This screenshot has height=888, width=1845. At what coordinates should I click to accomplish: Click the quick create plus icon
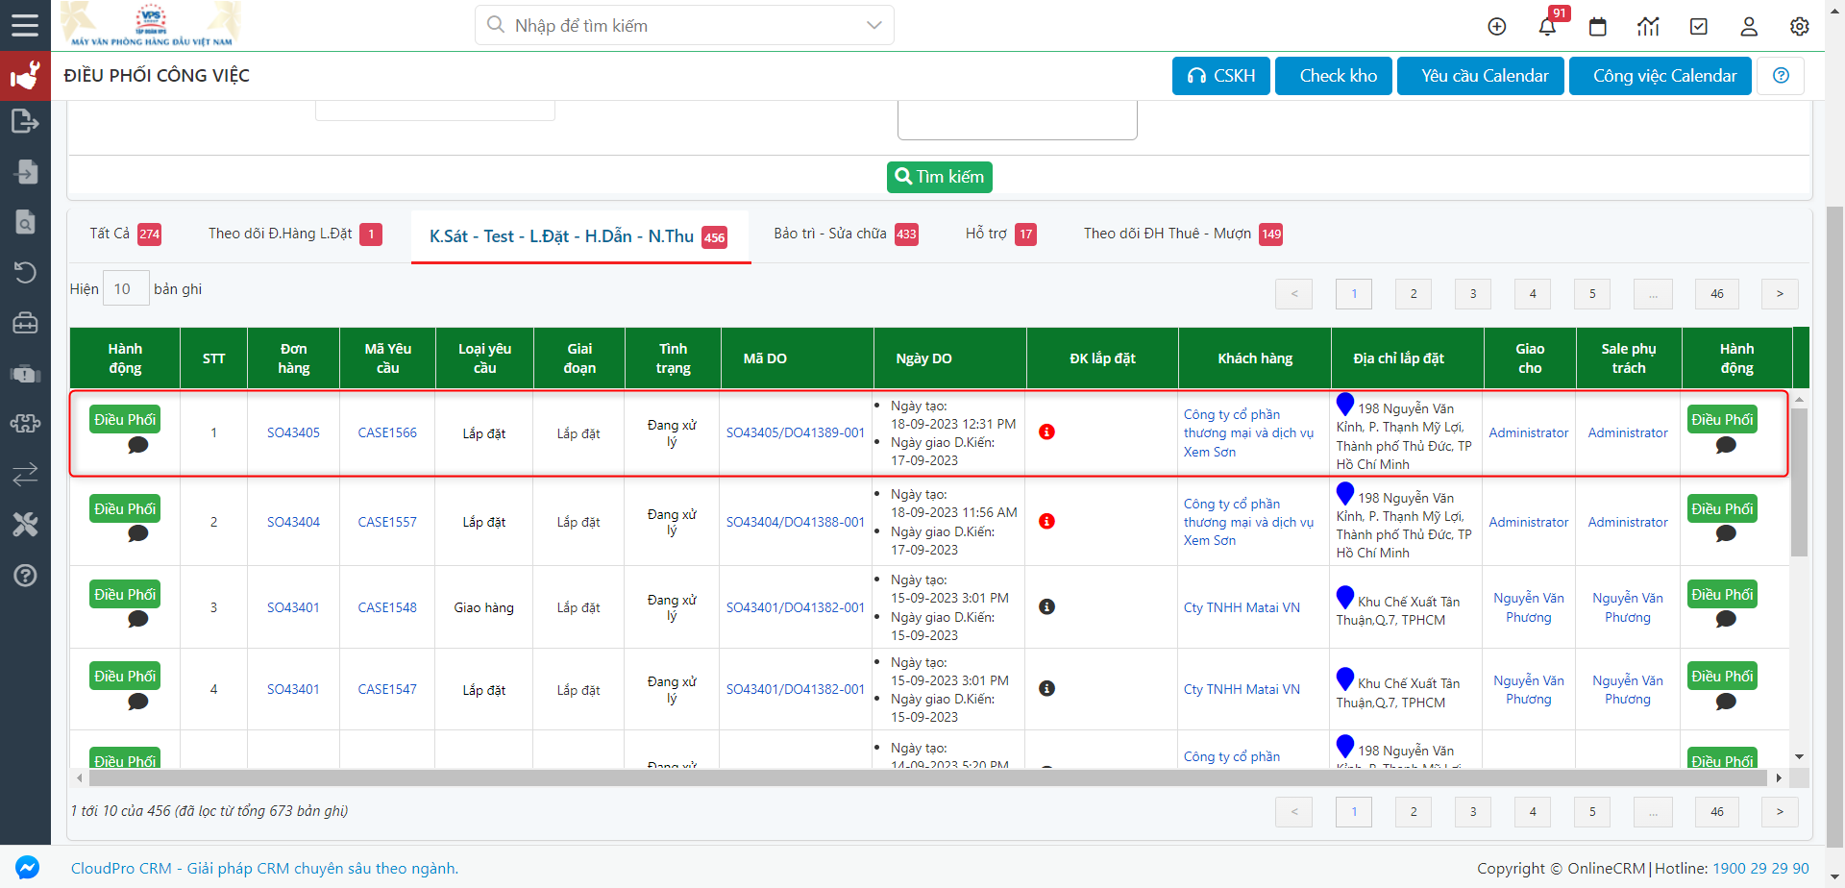click(1497, 27)
